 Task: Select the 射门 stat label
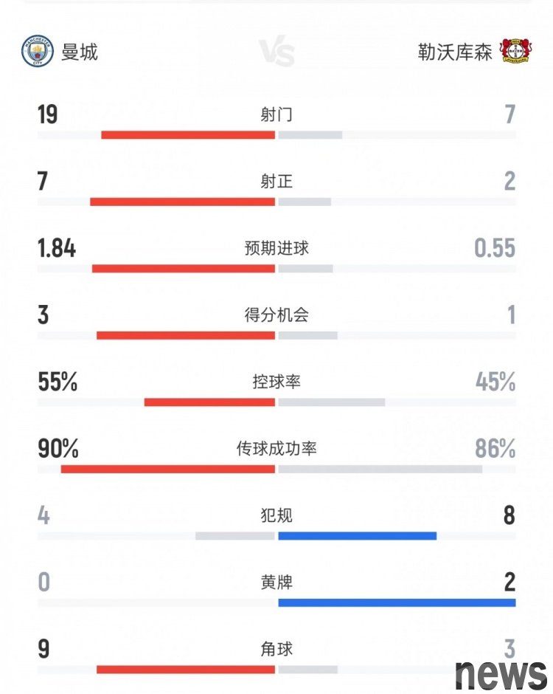[276, 114]
